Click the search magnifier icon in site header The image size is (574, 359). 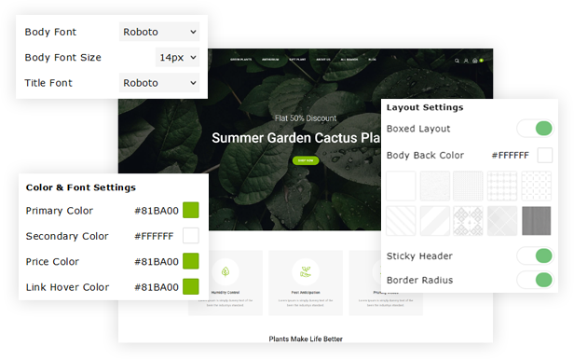tap(457, 61)
